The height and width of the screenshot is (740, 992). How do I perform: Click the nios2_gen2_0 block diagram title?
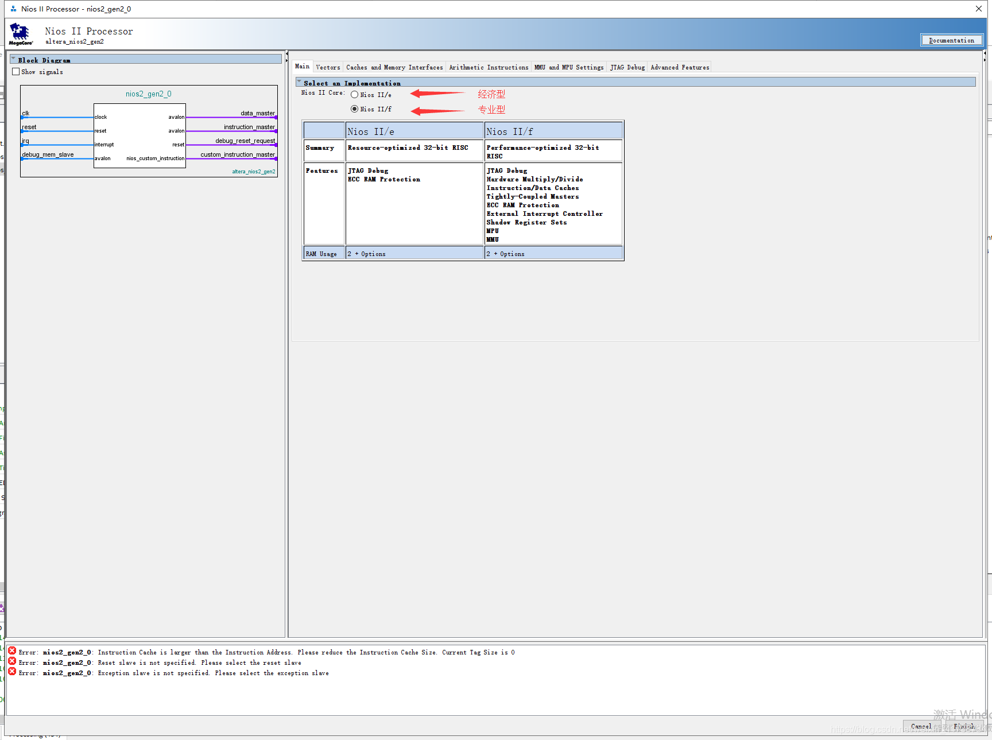tap(149, 94)
